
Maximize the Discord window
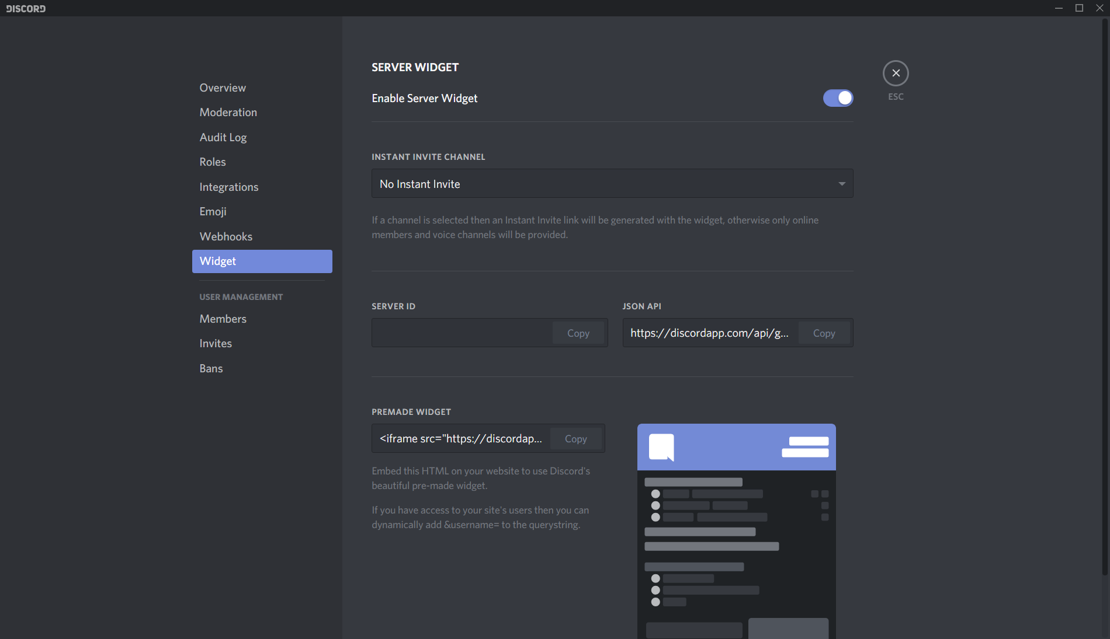tap(1079, 8)
